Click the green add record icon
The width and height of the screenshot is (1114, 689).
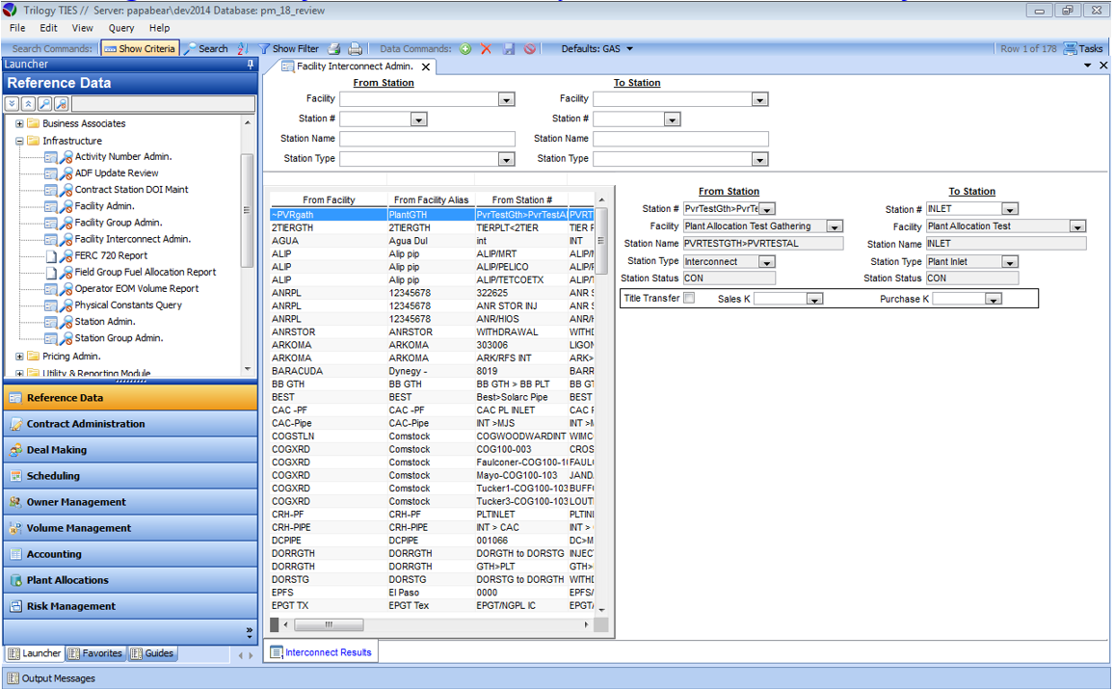click(465, 48)
